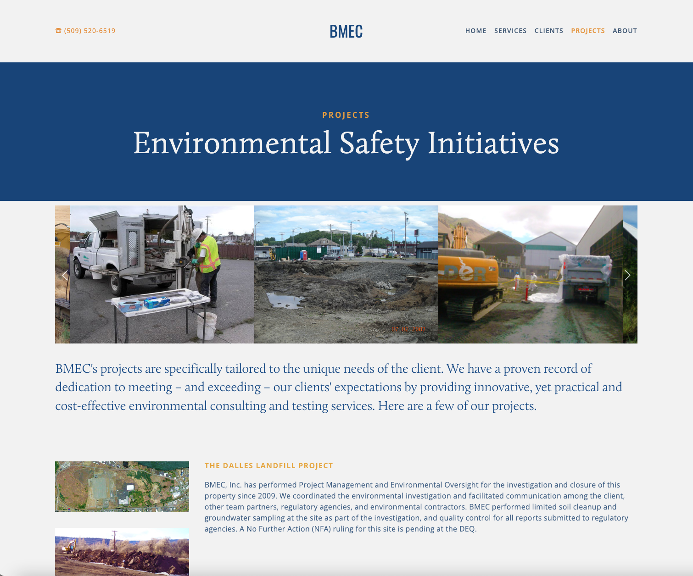Open the excavated lot photo dated 2007
693x576 pixels.
point(346,274)
